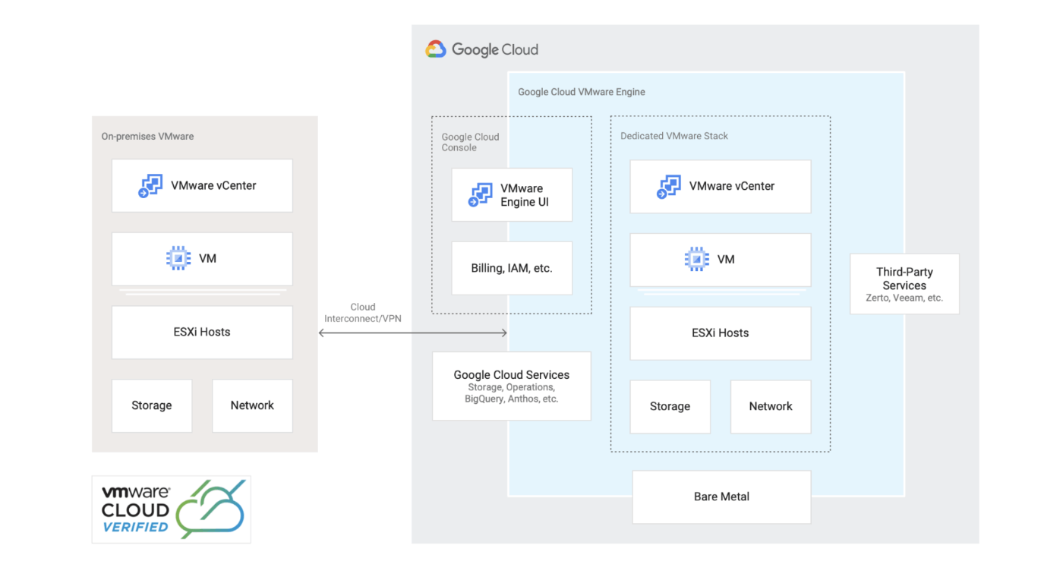
Task: Expand the Google Cloud Services box
Action: 511,386
